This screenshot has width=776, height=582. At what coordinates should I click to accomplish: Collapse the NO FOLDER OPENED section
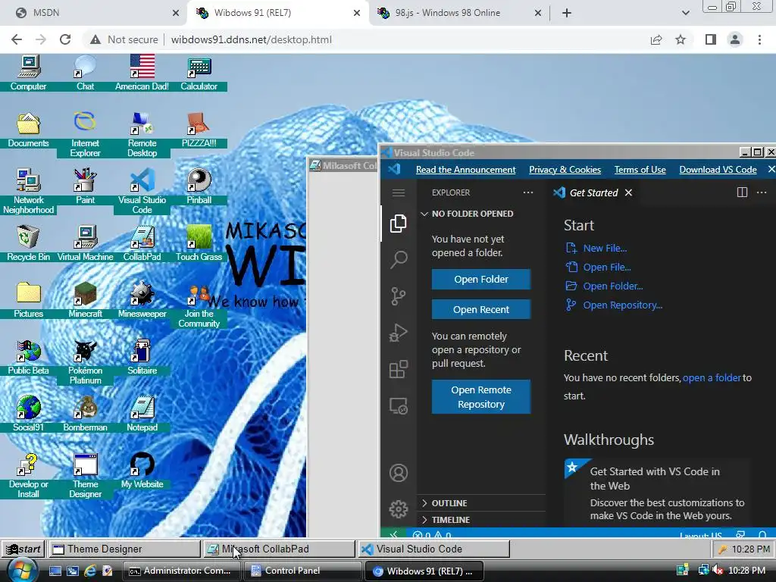(x=481, y=214)
